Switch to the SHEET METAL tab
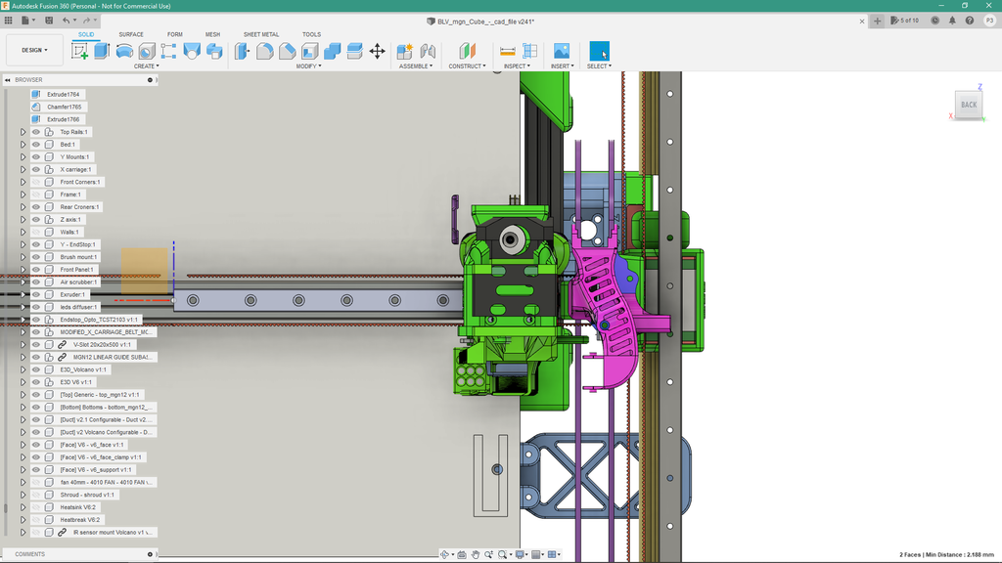 [261, 33]
